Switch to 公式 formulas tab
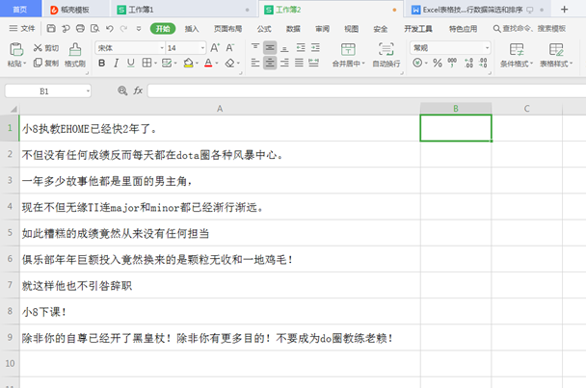The image size is (586, 388). click(x=264, y=28)
